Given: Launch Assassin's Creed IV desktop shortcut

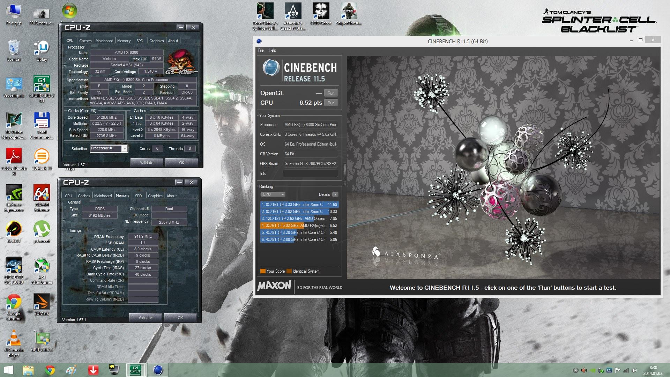Looking at the screenshot, I should tap(293, 17).
